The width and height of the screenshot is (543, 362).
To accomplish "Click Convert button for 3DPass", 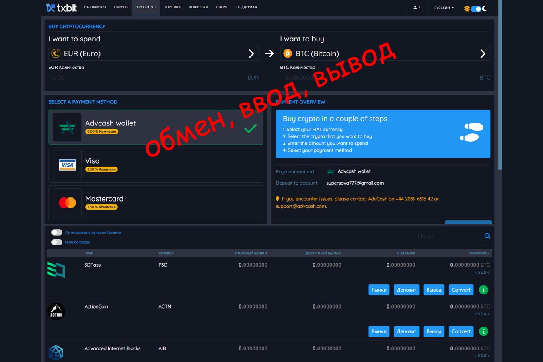I will (x=461, y=290).
